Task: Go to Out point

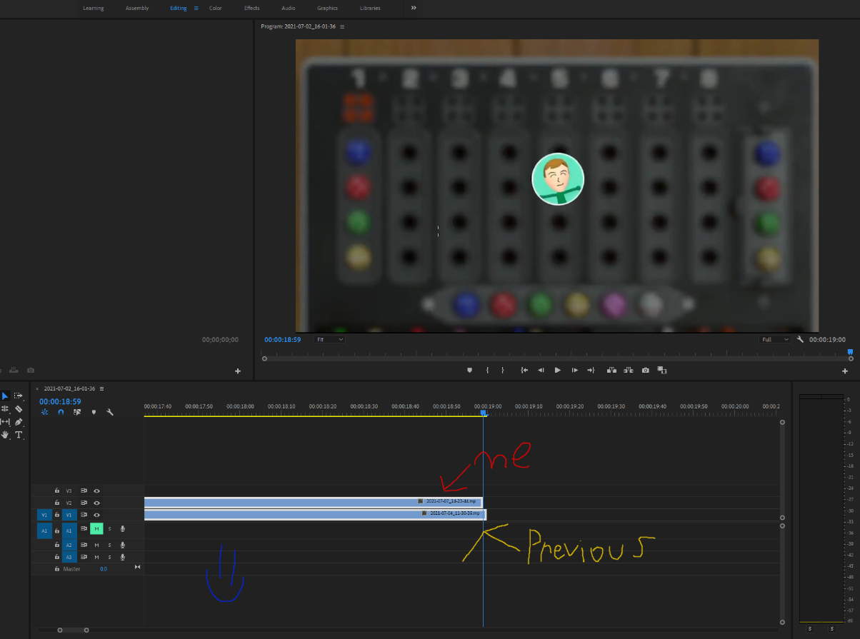Action: pyautogui.click(x=591, y=370)
